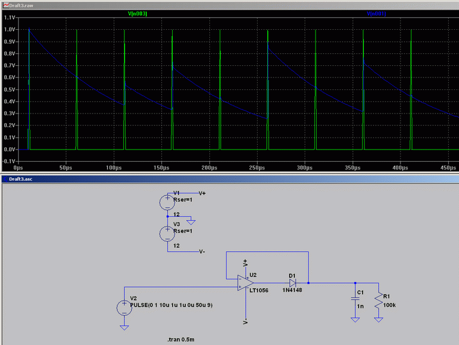Click the Rser=1 label of V1
459x345 pixels.
tap(183, 199)
